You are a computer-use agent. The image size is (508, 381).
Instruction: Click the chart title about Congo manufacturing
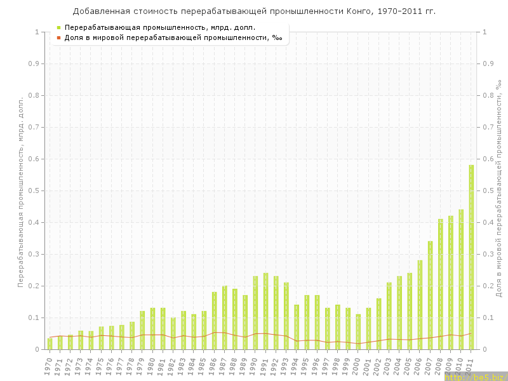[x=254, y=11]
